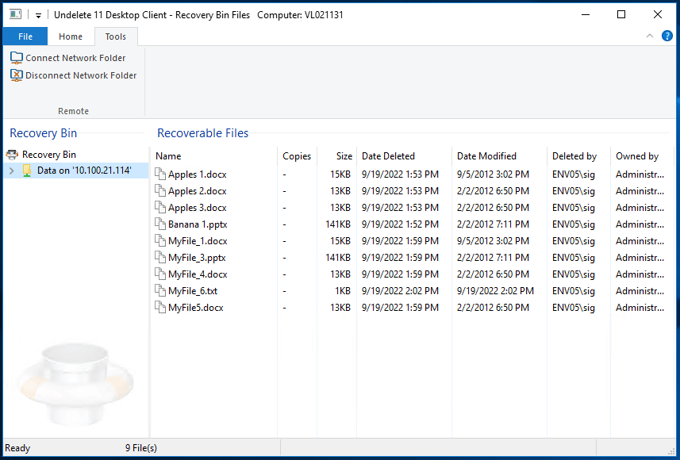The image size is (680, 460).
Task: Open Help via the blue question mark
Action: 667,35
